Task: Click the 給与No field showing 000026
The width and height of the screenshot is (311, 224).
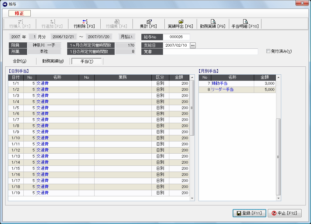Action: tap(176, 37)
